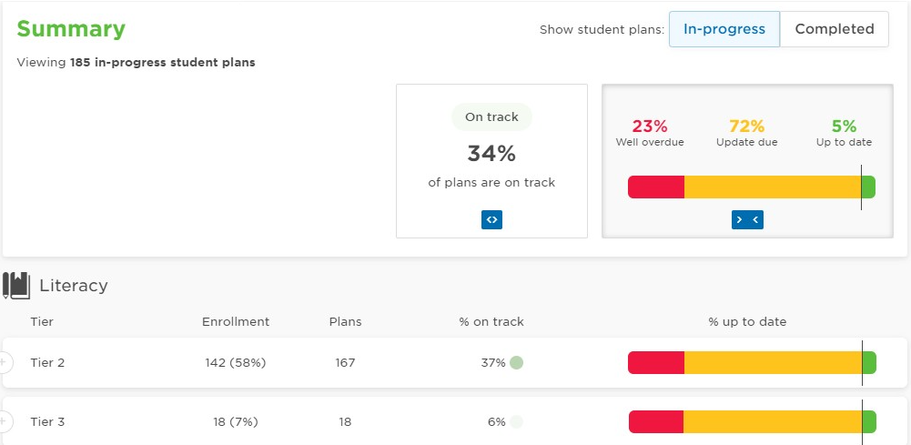Click the Plans column header
911x445 pixels.
345,322
